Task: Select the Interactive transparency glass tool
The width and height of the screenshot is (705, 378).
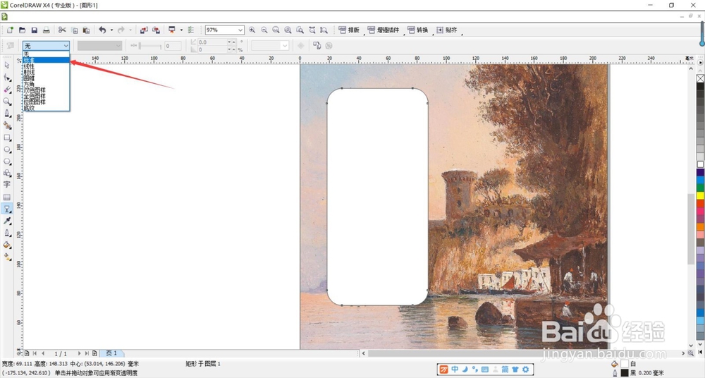Action: click(7, 209)
